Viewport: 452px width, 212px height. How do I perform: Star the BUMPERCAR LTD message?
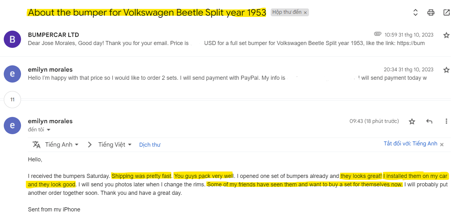pyautogui.click(x=446, y=35)
